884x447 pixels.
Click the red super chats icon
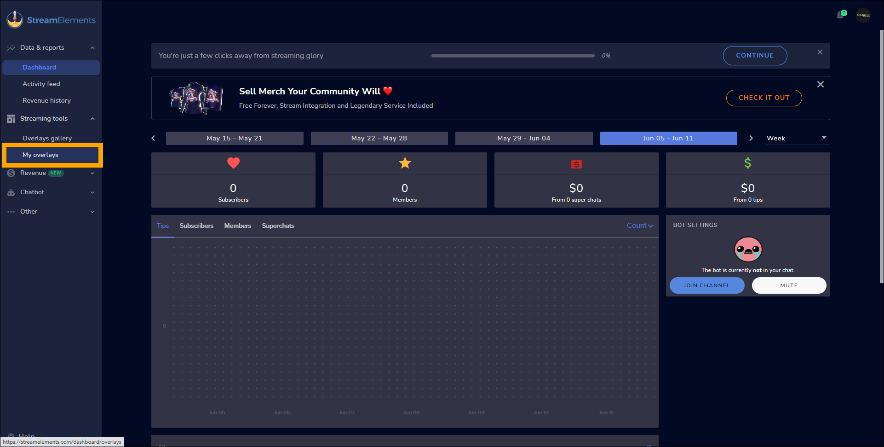coord(576,164)
